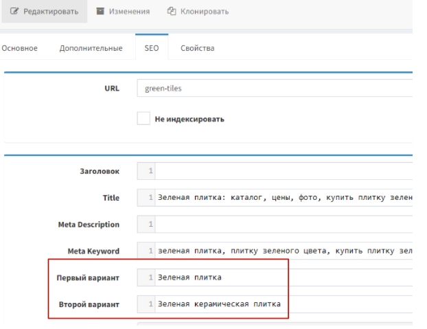
Task: Click into the empty Заголовок field
Action: [x=281, y=171]
